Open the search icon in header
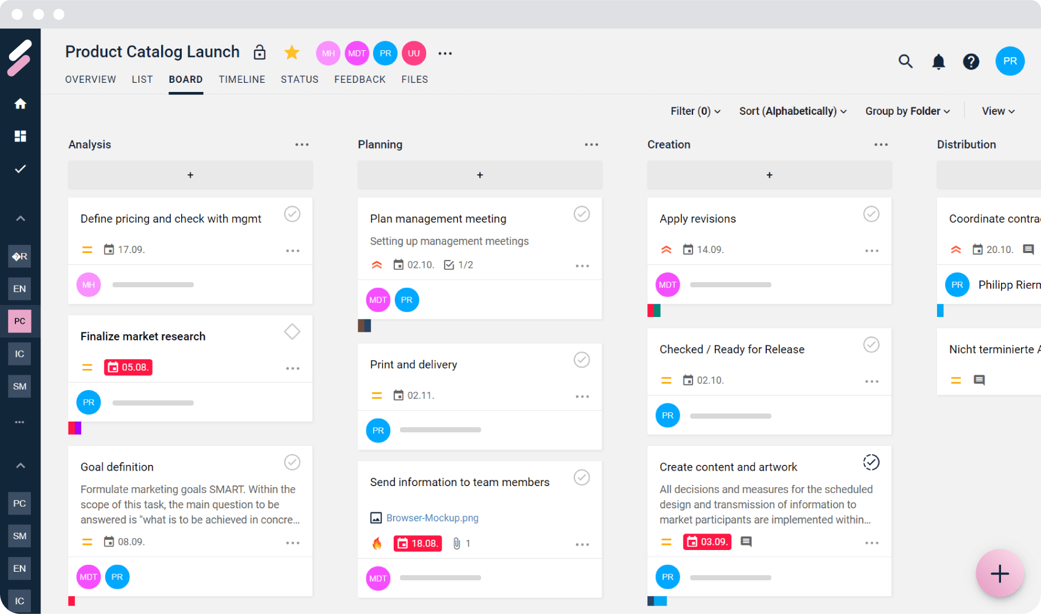The image size is (1041, 614). coord(905,61)
